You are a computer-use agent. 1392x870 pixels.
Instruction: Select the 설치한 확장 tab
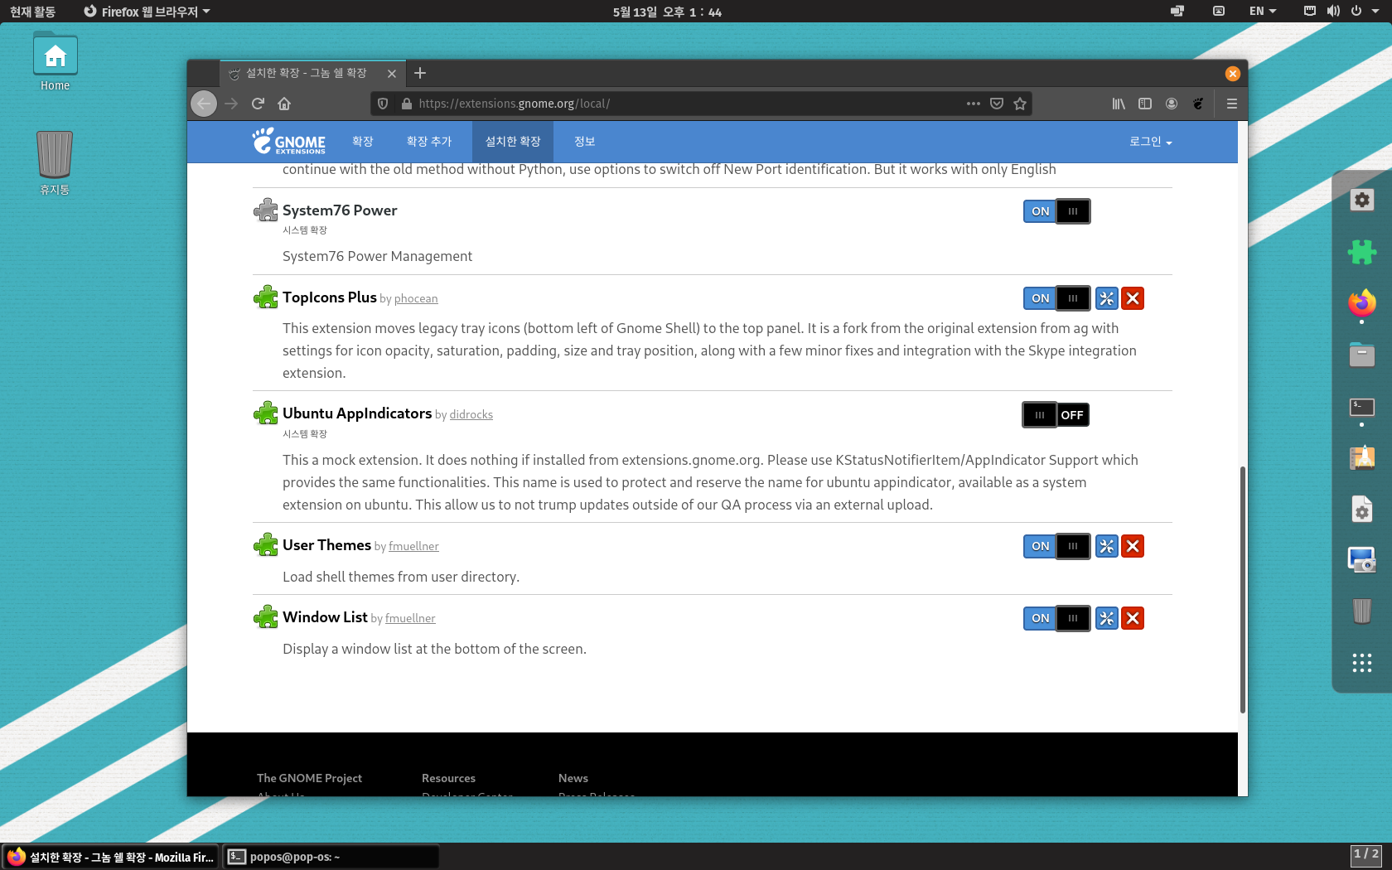point(513,142)
